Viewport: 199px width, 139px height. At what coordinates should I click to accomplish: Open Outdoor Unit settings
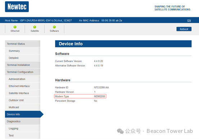pos(23,100)
